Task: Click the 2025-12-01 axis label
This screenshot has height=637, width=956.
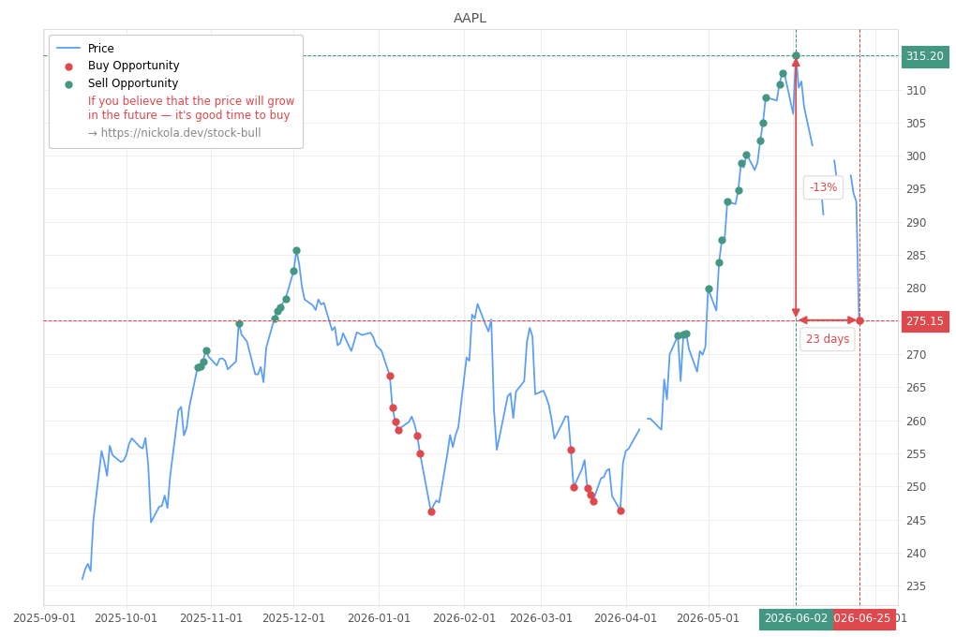Action: click(293, 618)
